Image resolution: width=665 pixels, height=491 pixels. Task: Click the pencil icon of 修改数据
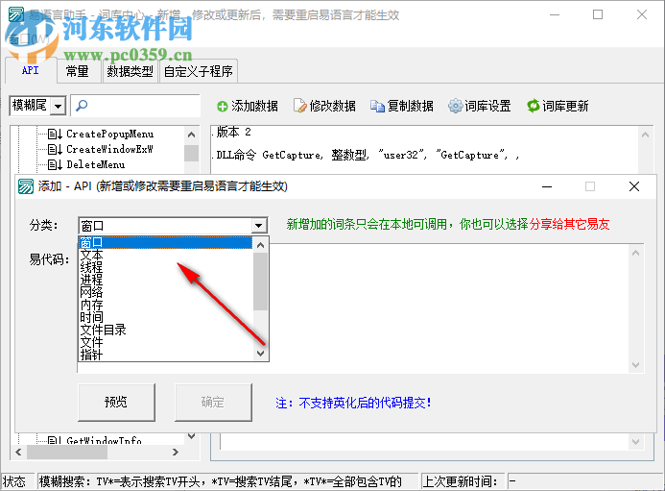coord(299,106)
